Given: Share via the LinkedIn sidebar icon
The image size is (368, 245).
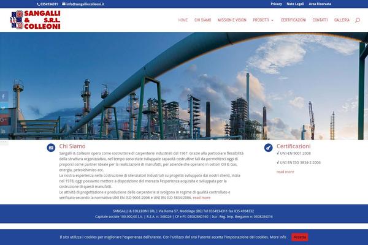Looking at the screenshot, I should [x=4, y=131].
